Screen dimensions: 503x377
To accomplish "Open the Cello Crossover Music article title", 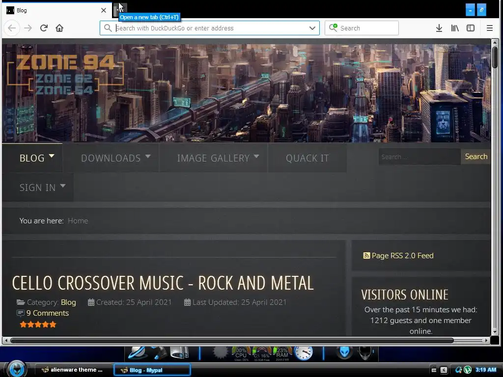I will (x=163, y=283).
